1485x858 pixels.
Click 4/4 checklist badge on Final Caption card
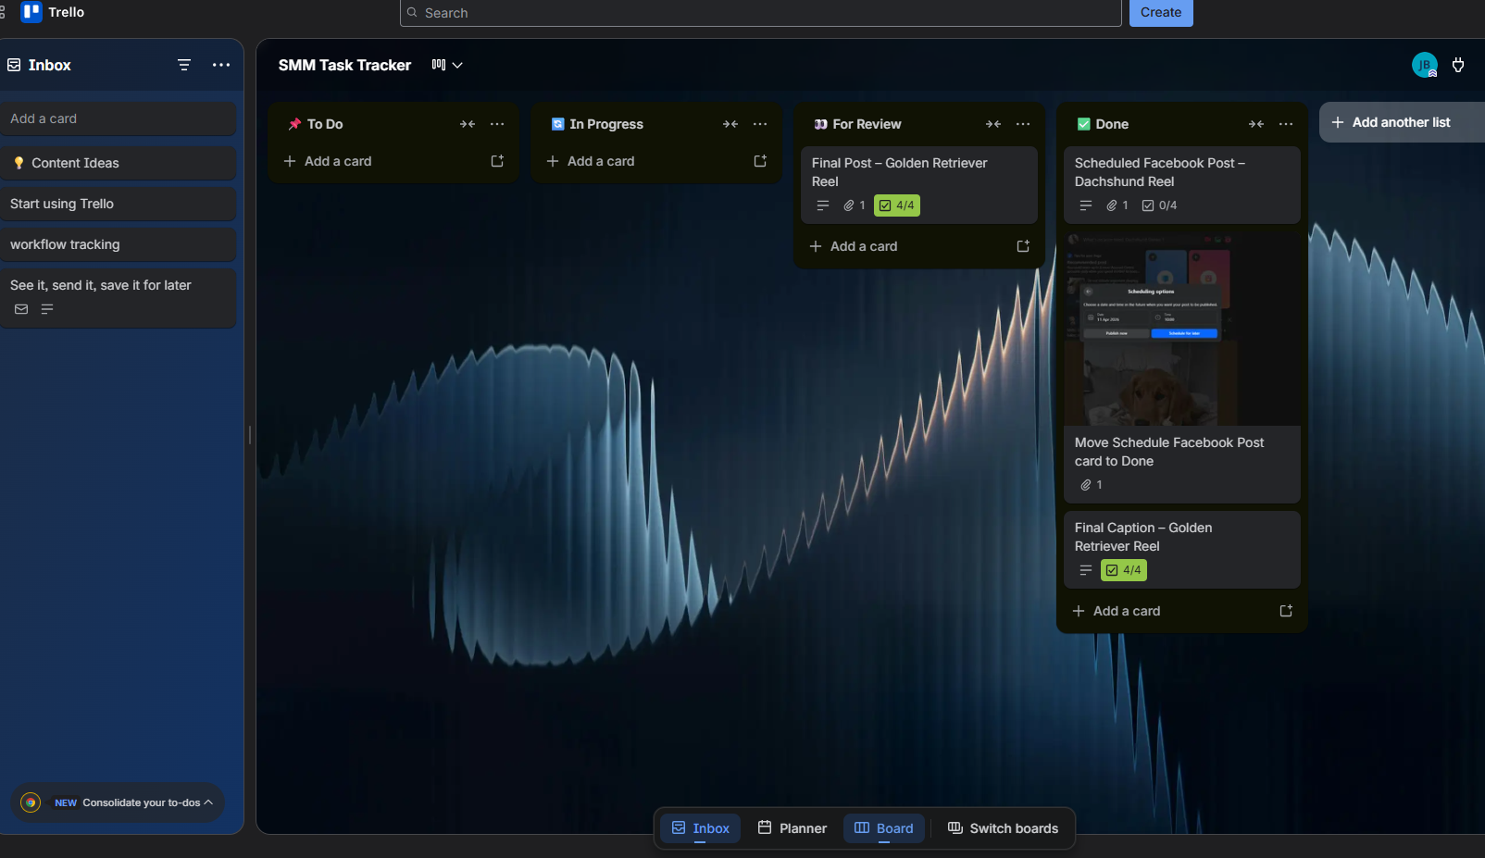1123,570
